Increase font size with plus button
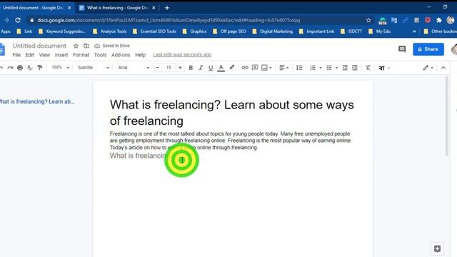 coord(180,68)
